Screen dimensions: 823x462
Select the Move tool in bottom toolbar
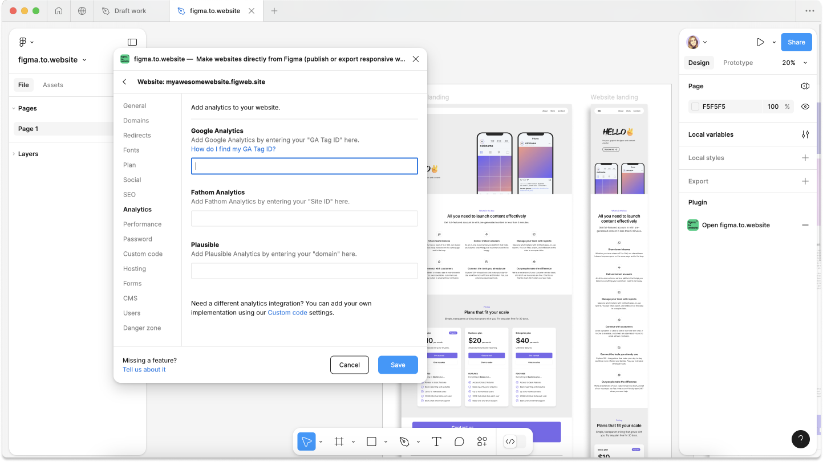pos(307,441)
